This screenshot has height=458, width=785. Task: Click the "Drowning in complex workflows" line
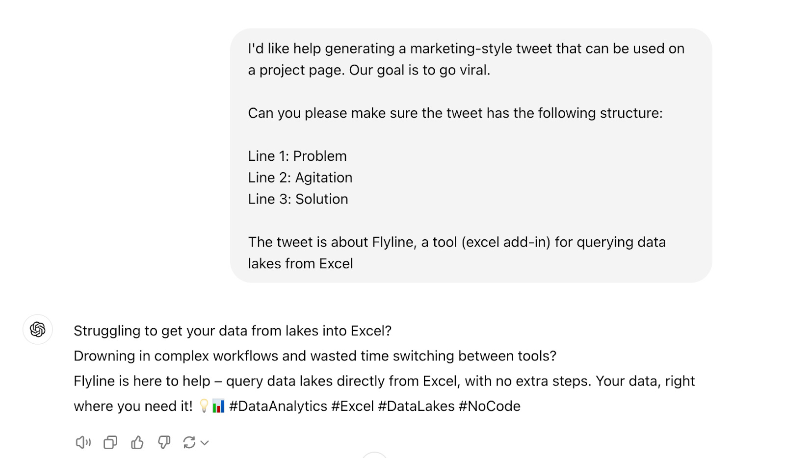tap(315, 356)
